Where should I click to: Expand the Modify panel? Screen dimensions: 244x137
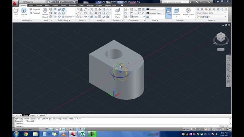click(x=101, y=20)
